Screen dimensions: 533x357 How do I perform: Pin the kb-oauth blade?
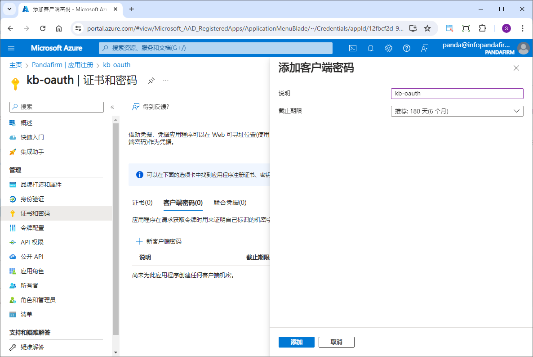tap(151, 81)
